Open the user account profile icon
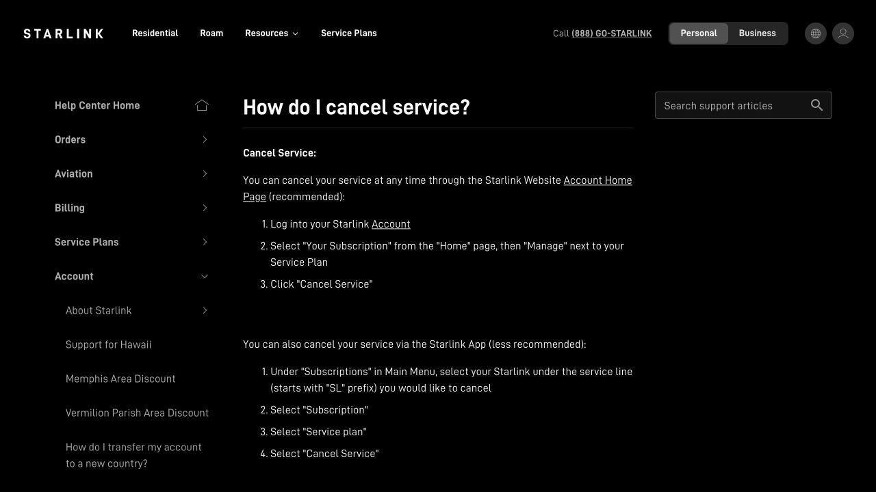The image size is (876, 492). tap(843, 33)
